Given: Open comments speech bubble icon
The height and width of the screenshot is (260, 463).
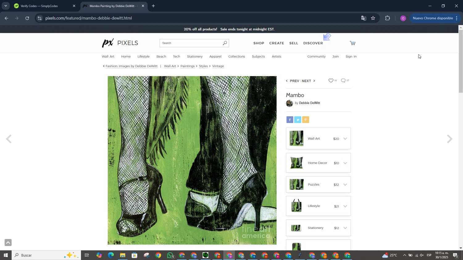Looking at the screenshot, I should [343, 81].
